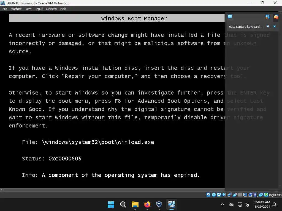Open the Help menu

tap(63, 9)
